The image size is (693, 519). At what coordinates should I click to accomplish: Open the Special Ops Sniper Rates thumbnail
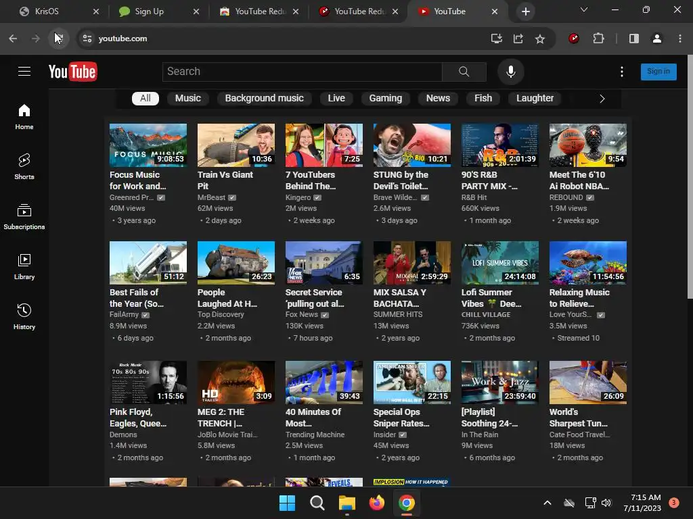tap(412, 382)
